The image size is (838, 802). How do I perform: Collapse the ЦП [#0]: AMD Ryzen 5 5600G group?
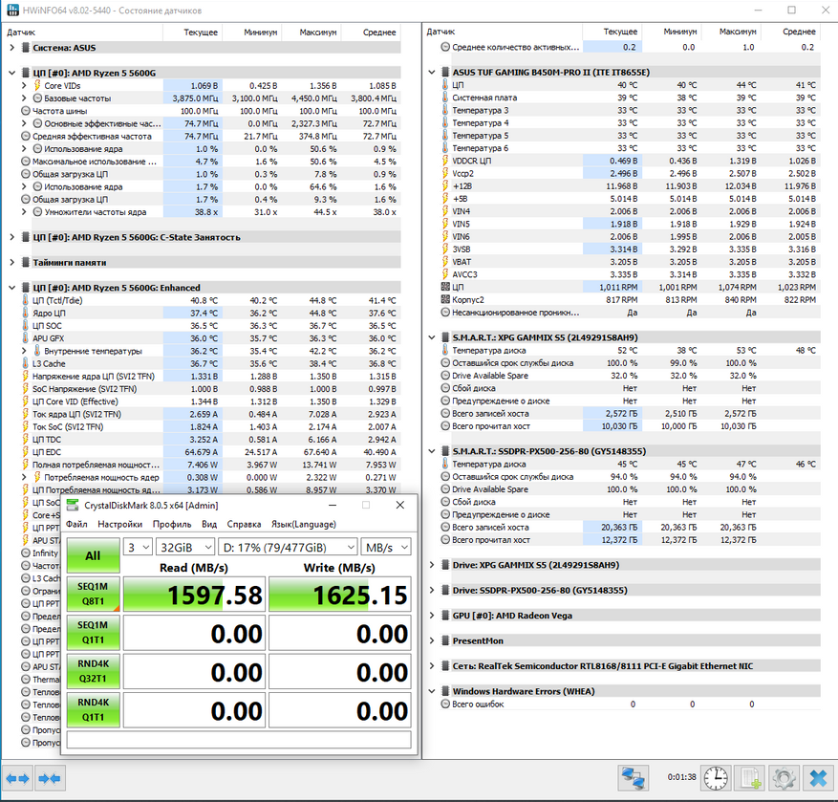click(x=12, y=73)
